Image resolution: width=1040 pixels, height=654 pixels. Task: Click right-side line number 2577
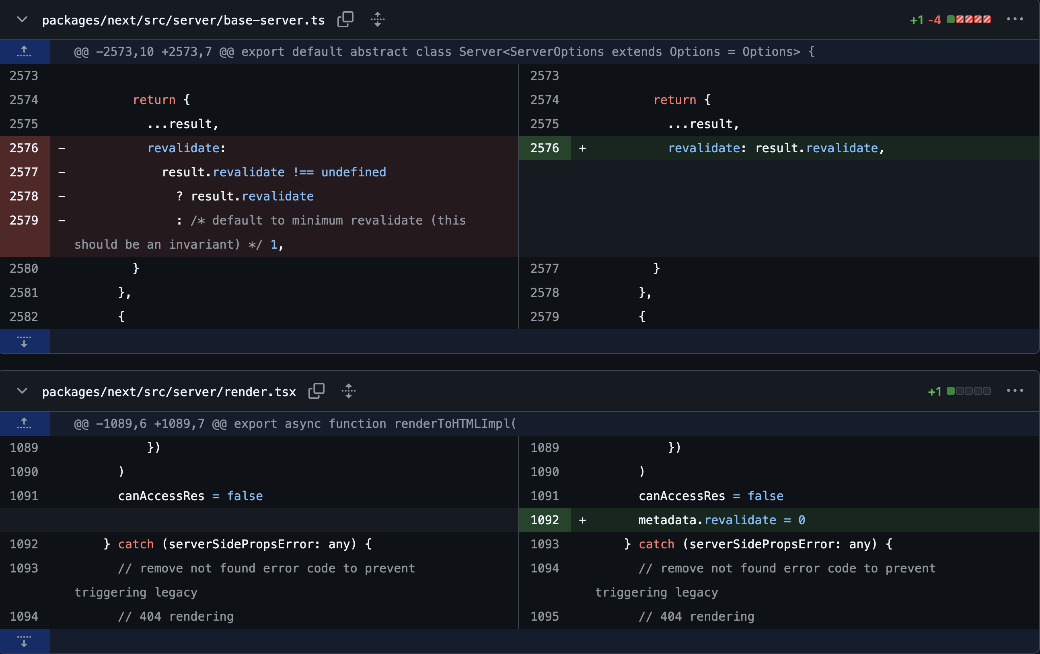(545, 268)
